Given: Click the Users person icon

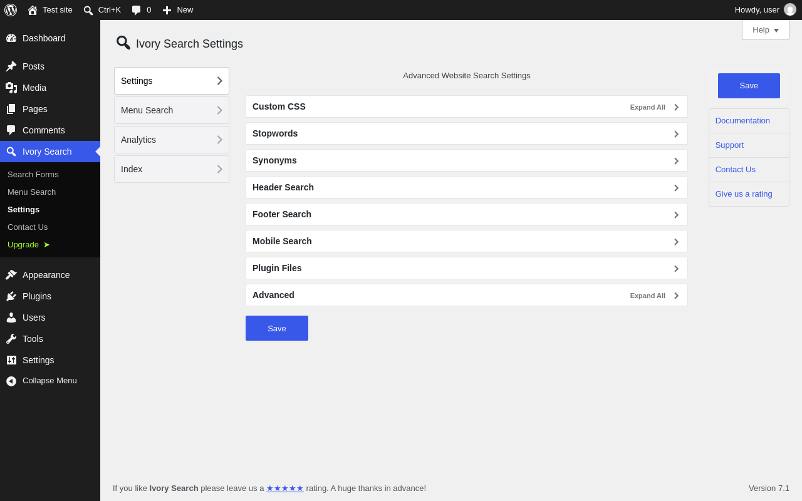Looking at the screenshot, I should tap(11, 318).
